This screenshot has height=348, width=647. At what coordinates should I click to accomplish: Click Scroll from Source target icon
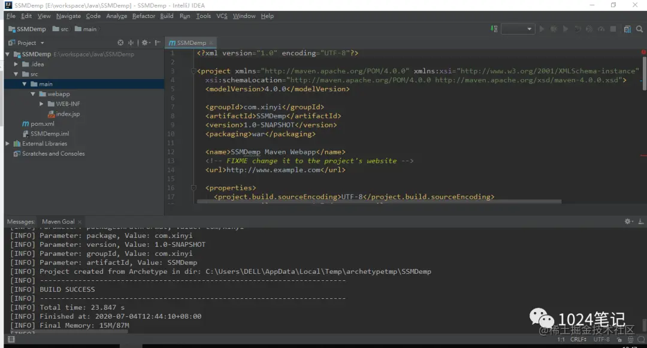pos(120,43)
